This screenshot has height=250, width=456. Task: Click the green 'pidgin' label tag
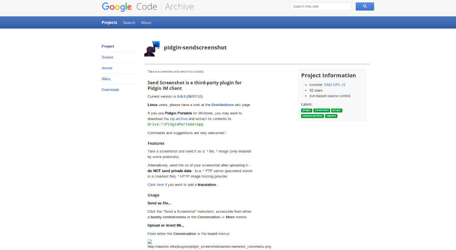(x=306, y=110)
